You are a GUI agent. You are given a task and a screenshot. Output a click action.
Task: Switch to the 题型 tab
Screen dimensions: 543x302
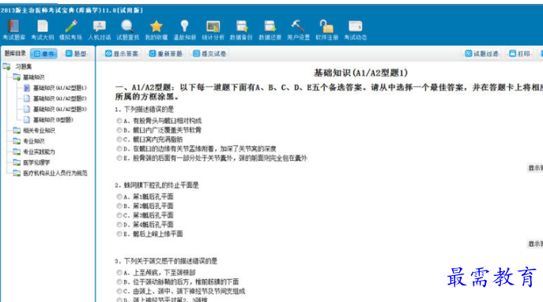tap(76, 54)
